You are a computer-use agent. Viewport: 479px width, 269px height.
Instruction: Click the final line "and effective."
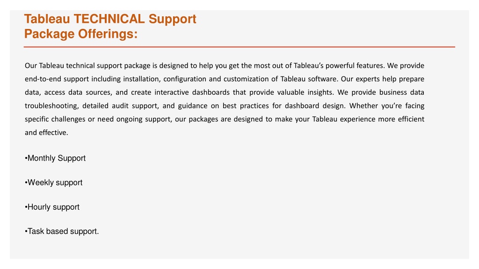(46, 133)
